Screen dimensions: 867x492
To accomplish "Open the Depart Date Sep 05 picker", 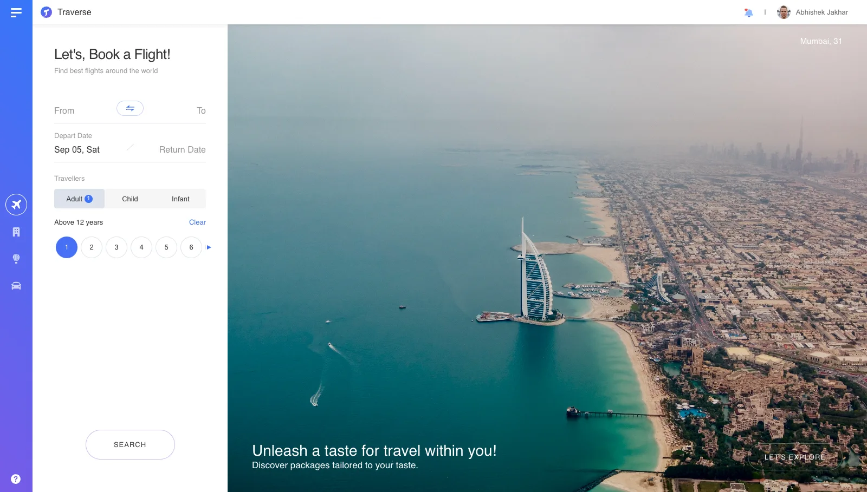I will pyautogui.click(x=77, y=149).
